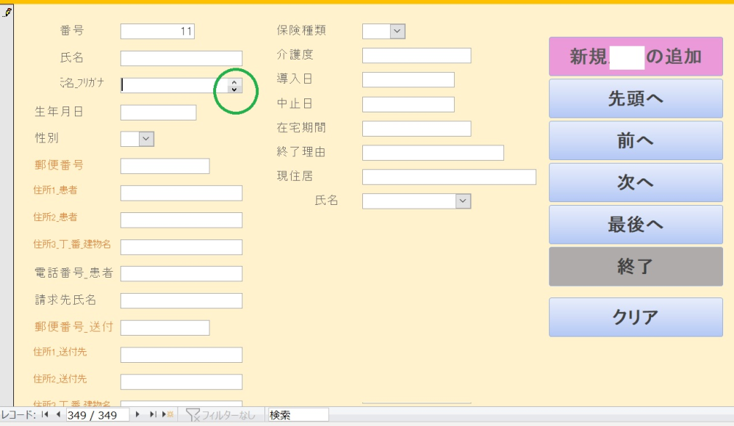The image size is (734, 426).
Task: Go to first record in navigation bar
Action: pyautogui.click(x=45, y=414)
